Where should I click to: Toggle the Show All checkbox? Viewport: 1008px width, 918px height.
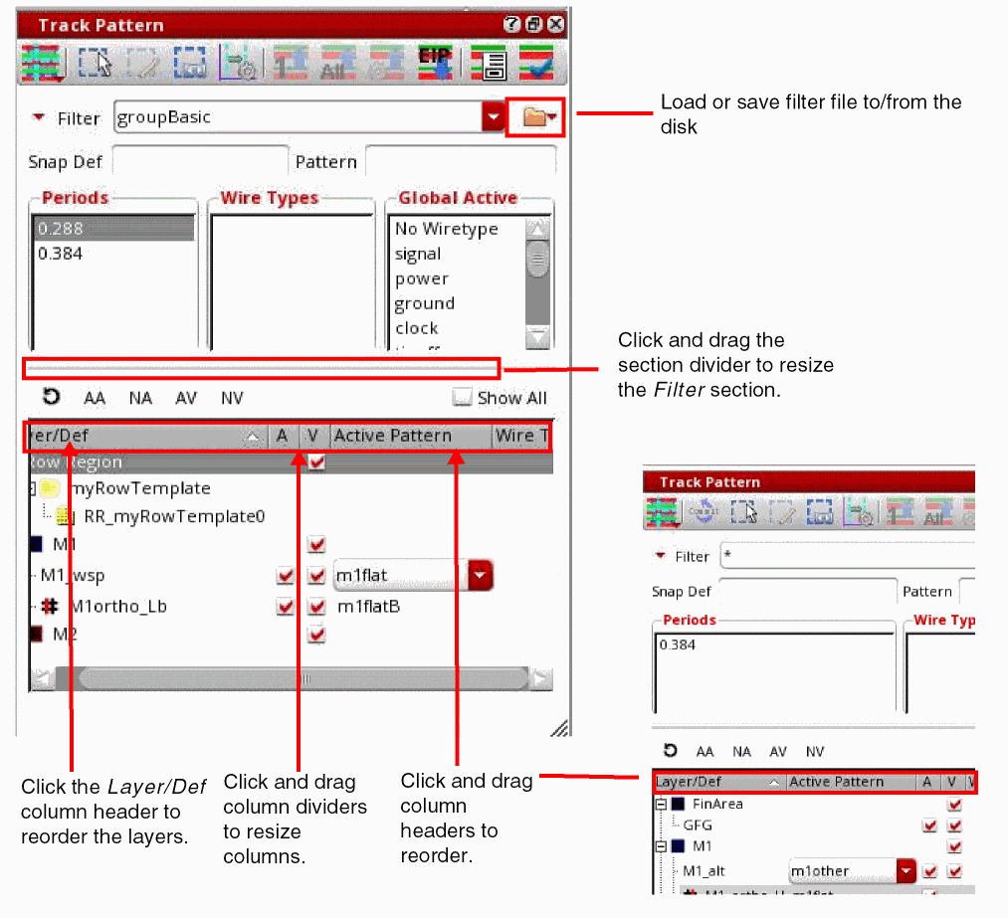point(461,397)
